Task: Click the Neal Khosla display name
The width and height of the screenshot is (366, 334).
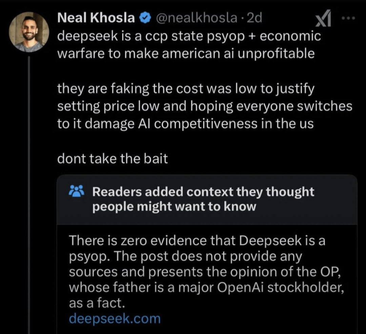Action: click(x=97, y=18)
